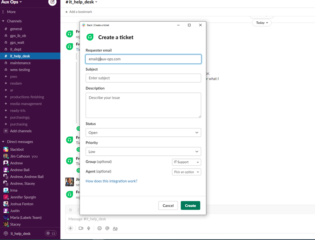Viewport: 315px width, 240px height.
Task: Open How does this integration work link
Action: 112,181
